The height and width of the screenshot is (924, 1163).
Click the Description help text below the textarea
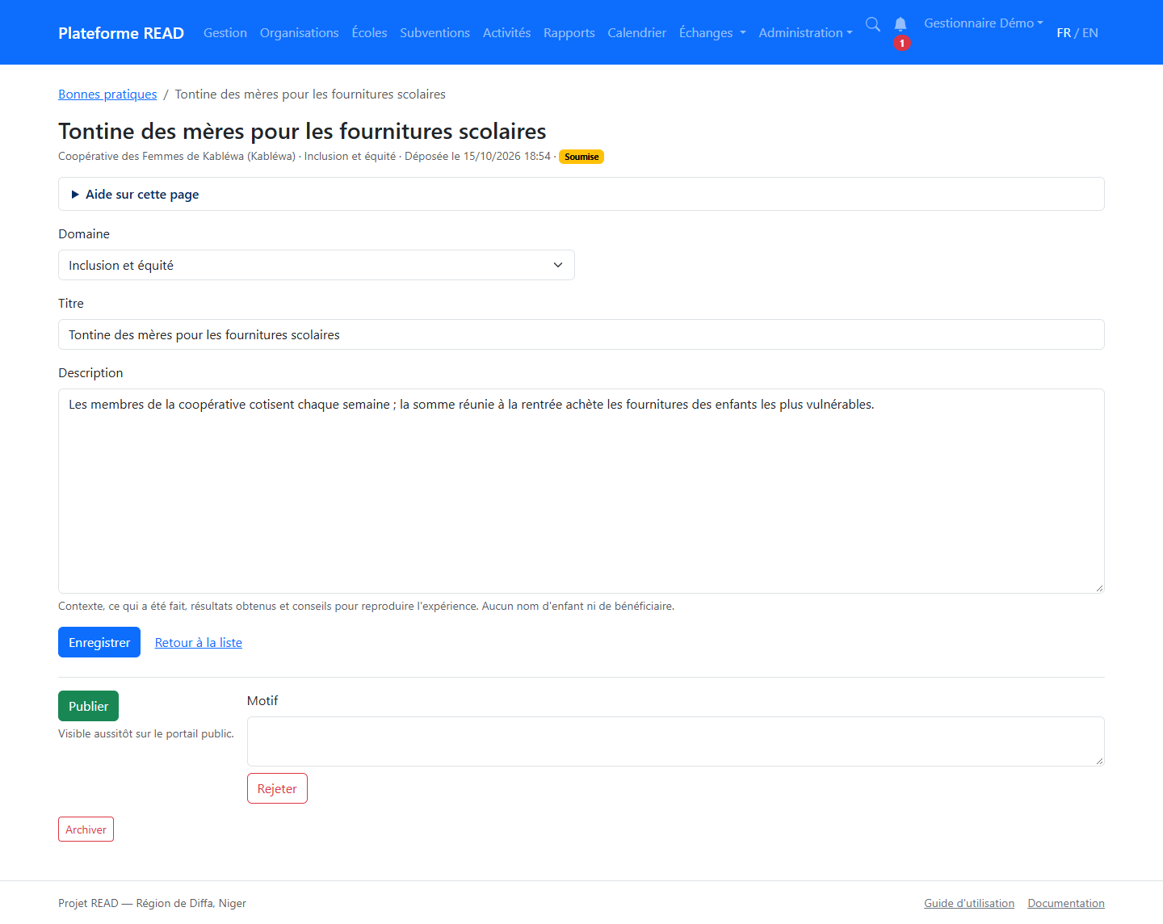coord(366,606)
